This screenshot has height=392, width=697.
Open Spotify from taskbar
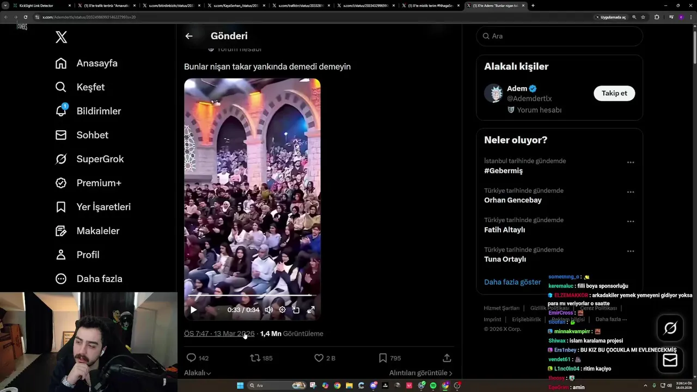click(433, 385)
